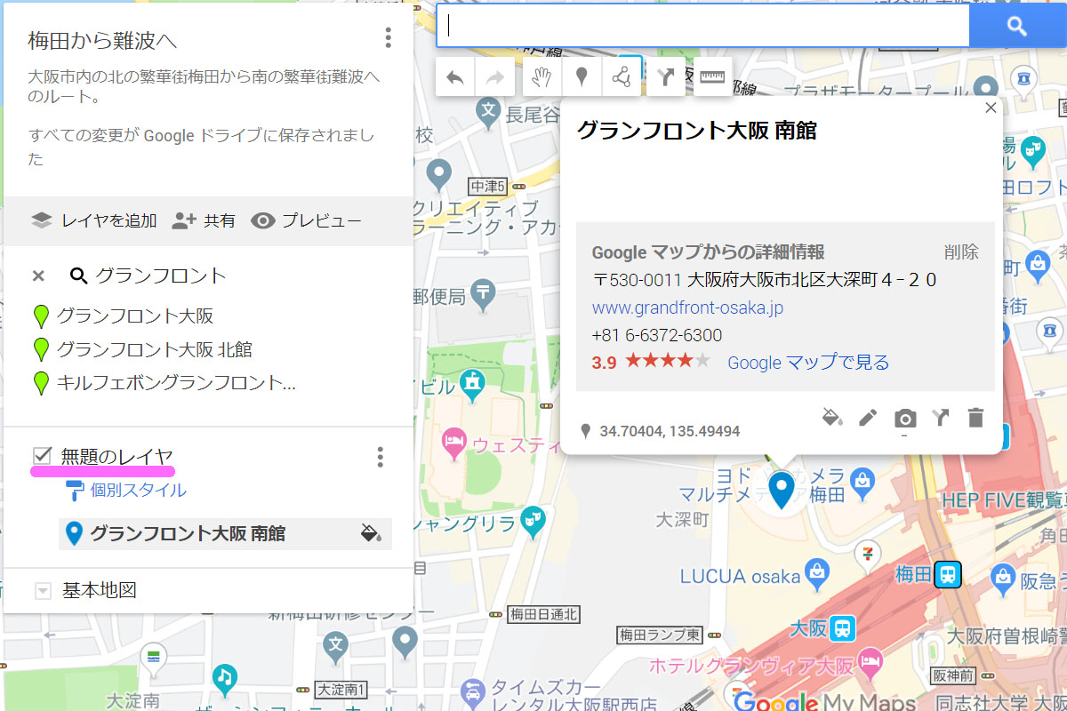The width and height of the screenshot is (1067, 711).
Task: Select the hand pan tool
Action: (x=542, y=77)
